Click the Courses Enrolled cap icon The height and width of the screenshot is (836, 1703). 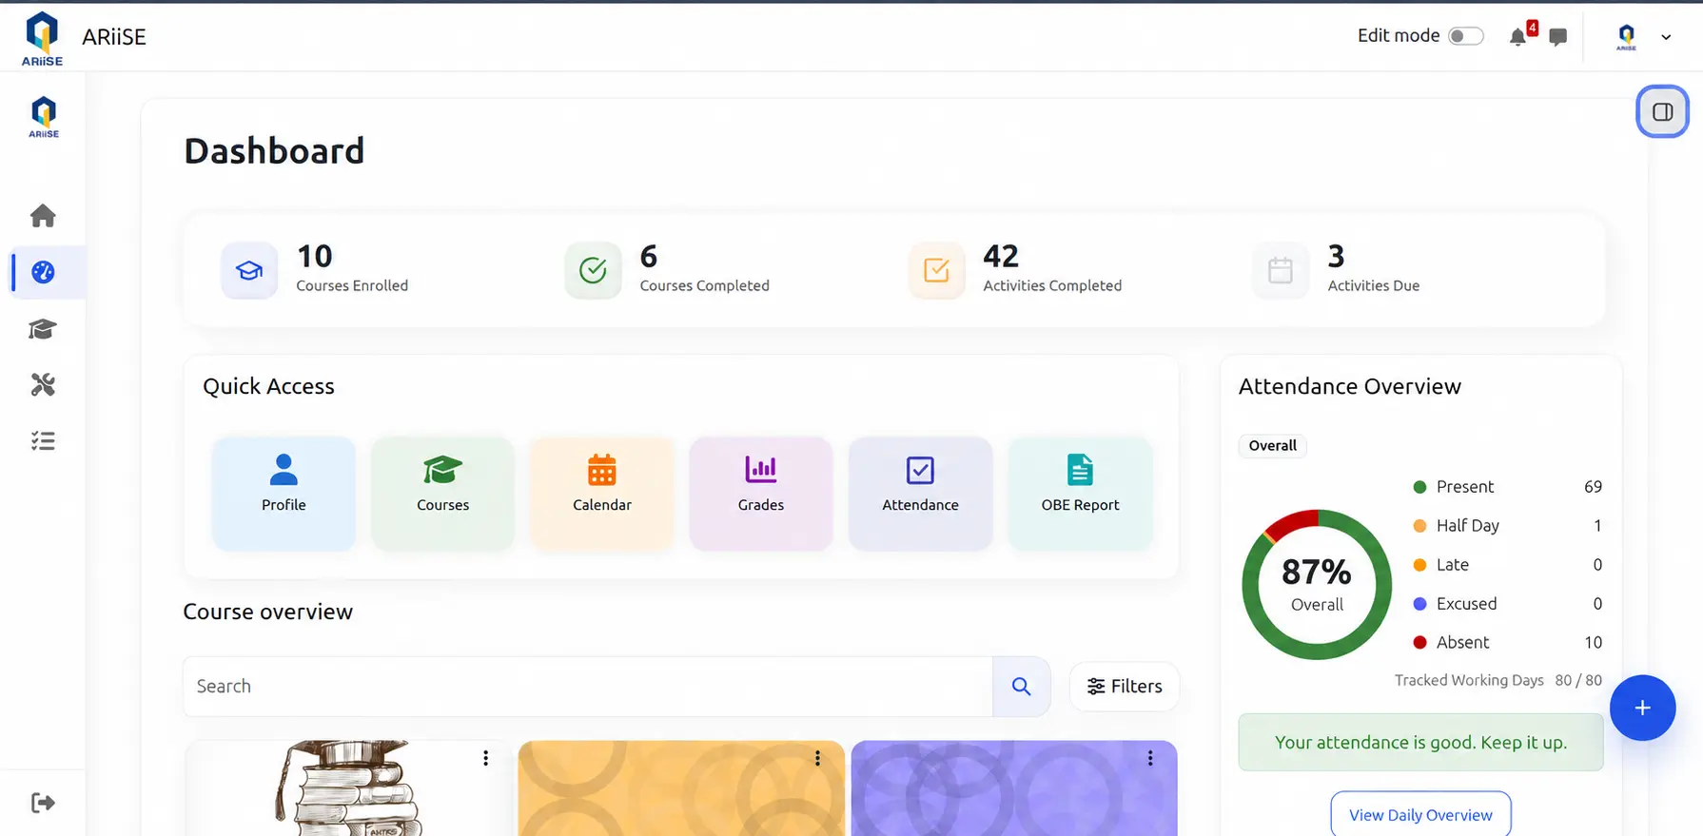tap(249, 270)
